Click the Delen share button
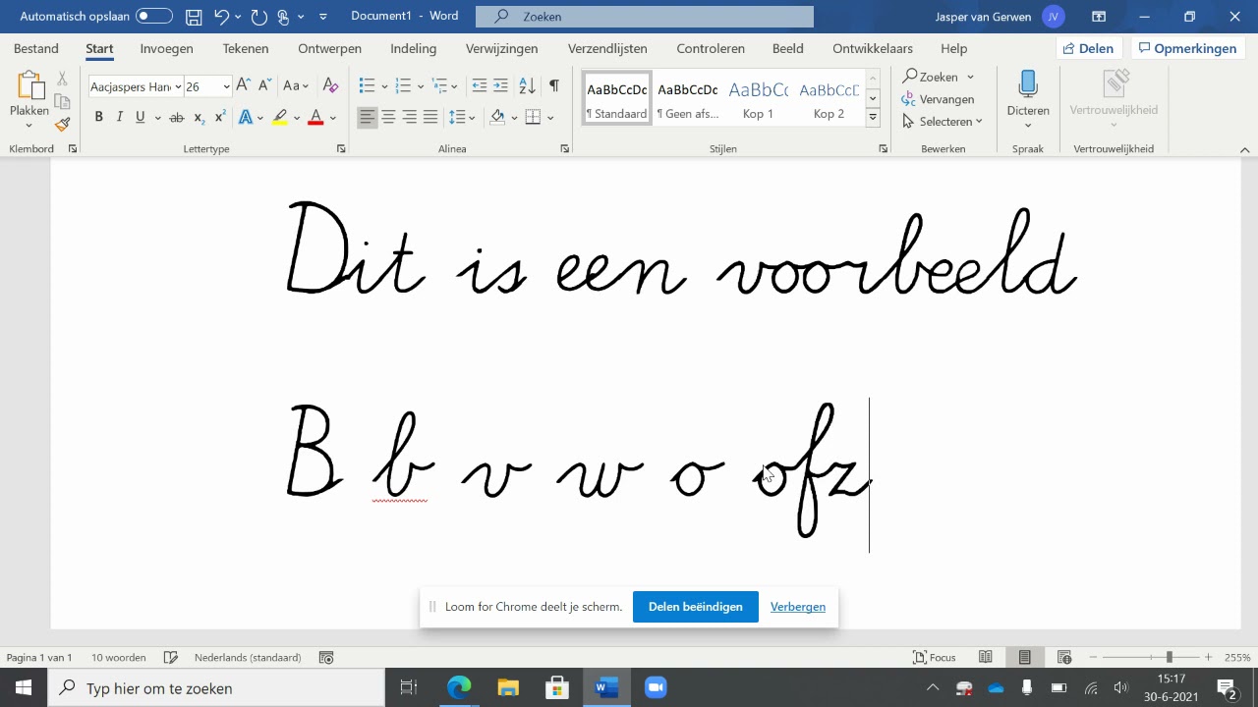Screen dimensions: 1258x707 (1089, 48)
